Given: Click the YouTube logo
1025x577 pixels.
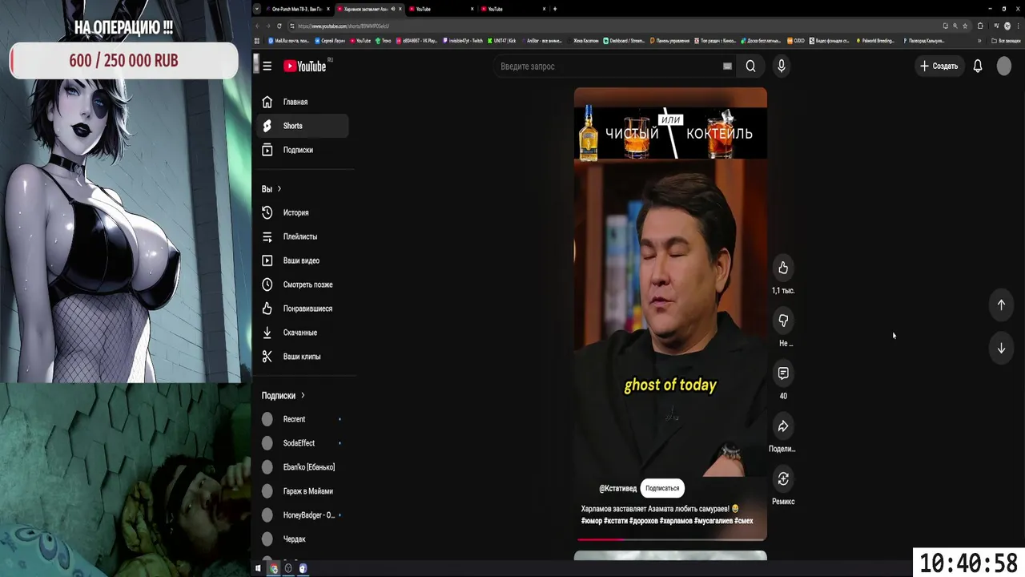Looking at the screenshot, I should [x=305, y=67].
